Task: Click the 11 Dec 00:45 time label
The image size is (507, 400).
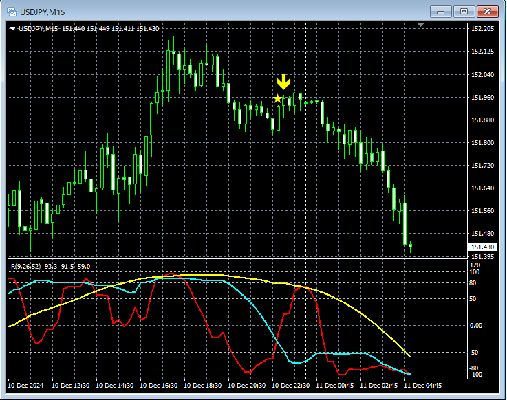Action: click(334, 386)
